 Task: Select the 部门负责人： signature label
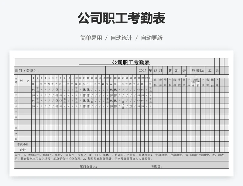[88, 167]
